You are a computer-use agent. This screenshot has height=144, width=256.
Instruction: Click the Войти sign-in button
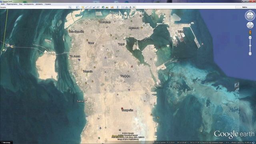[244, 7]
